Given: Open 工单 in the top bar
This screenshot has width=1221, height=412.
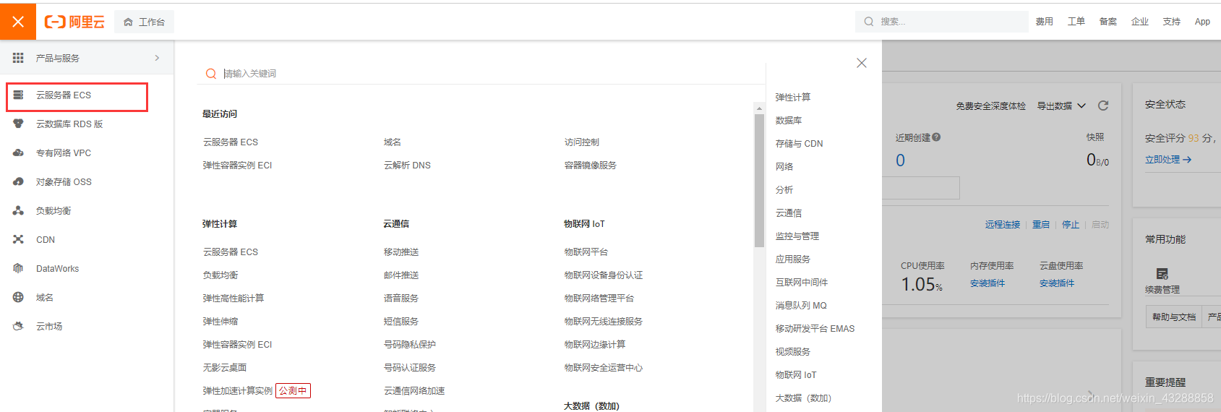Looking at the screenshot, I should tap(1076, 22).
